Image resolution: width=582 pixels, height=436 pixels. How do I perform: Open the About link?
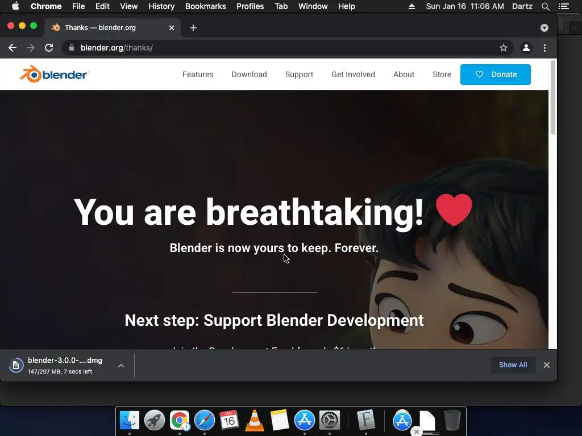pyautogui.click(x=404, y=74)
